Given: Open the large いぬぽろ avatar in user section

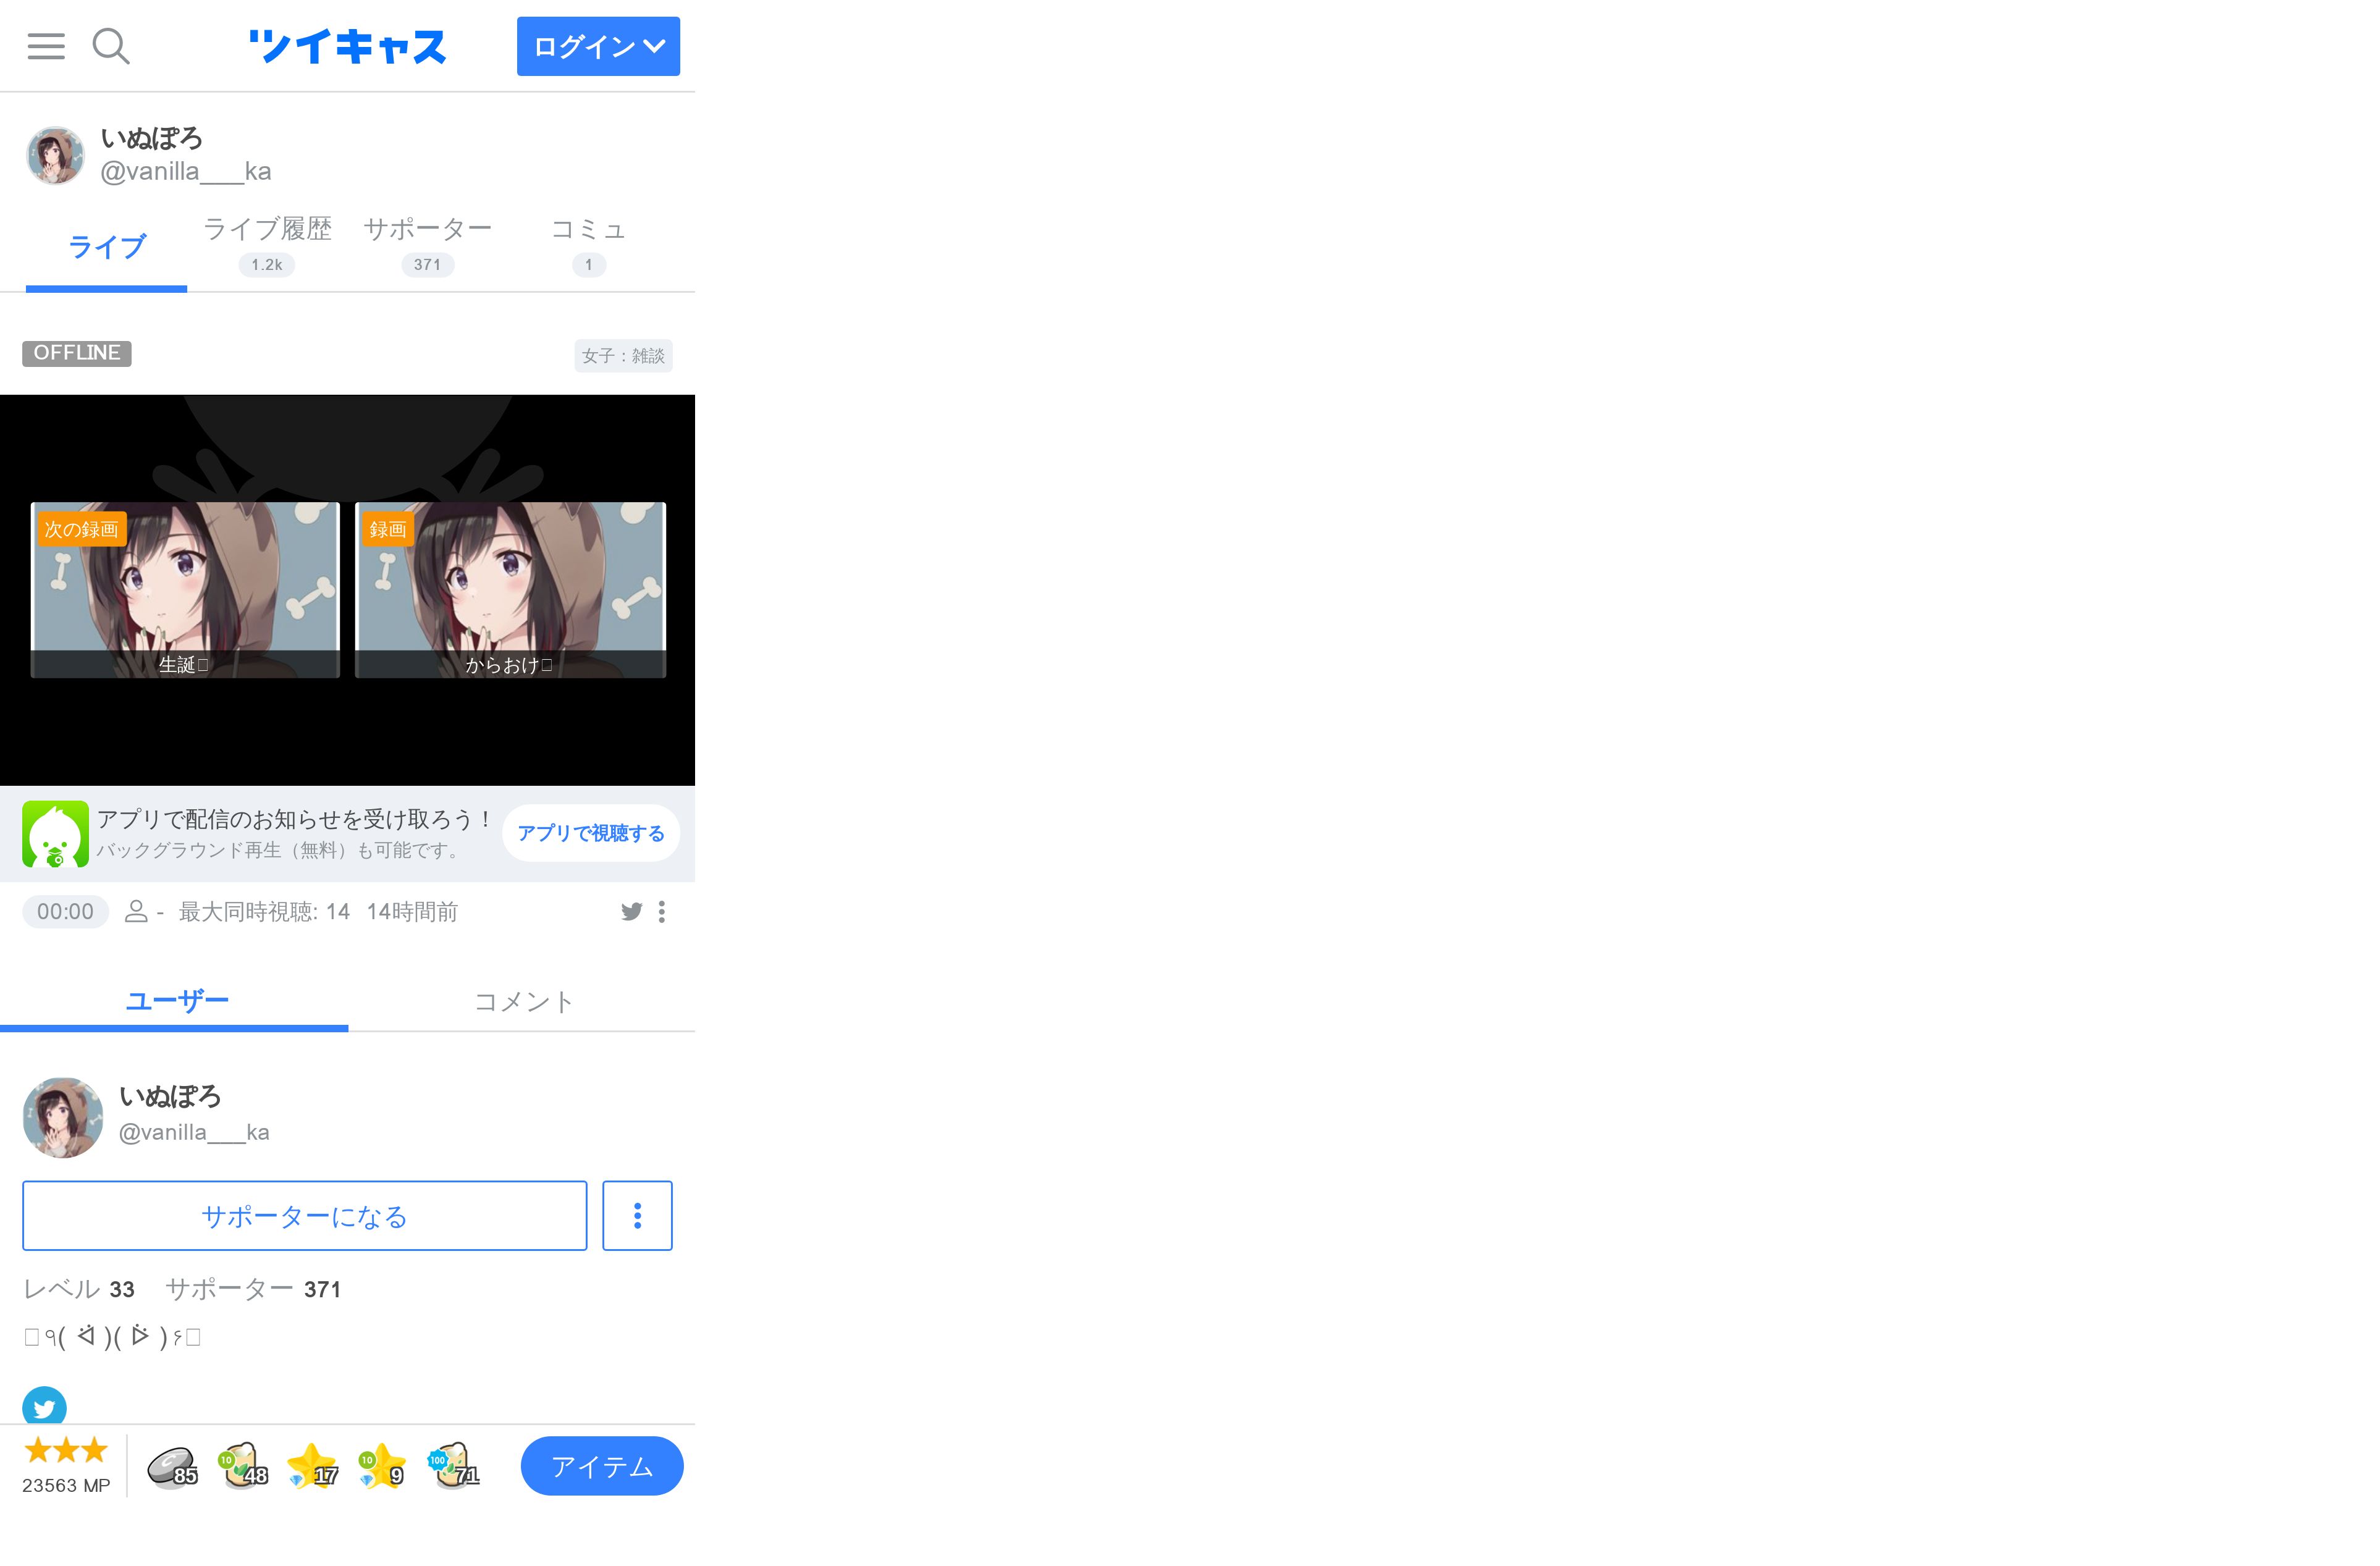Looking at the screenshot, I should point(63,1117).
